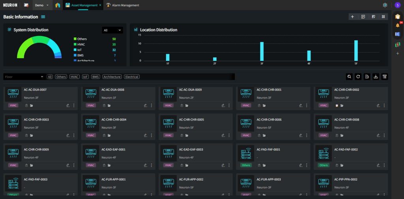
Task: Click the plus icon to add an asset
Action: click(352, 17)
